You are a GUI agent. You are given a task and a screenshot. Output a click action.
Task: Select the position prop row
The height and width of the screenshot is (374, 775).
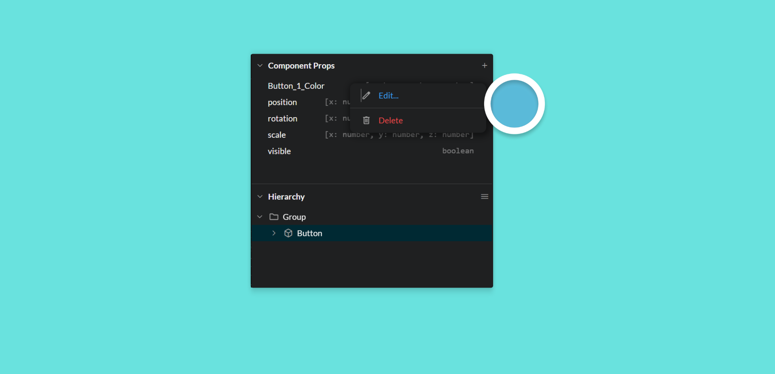pyautogui.click(x=372, y=102)
